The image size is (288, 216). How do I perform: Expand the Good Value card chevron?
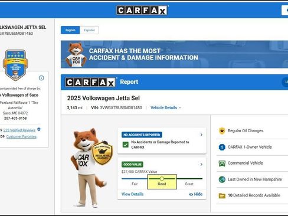(x=201, y=165)
